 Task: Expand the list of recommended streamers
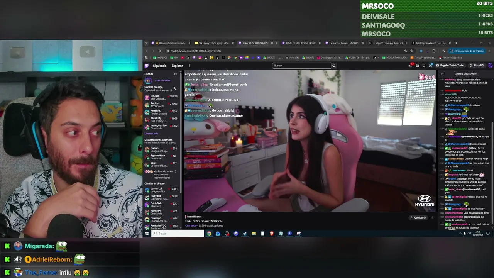click(160, 175)
